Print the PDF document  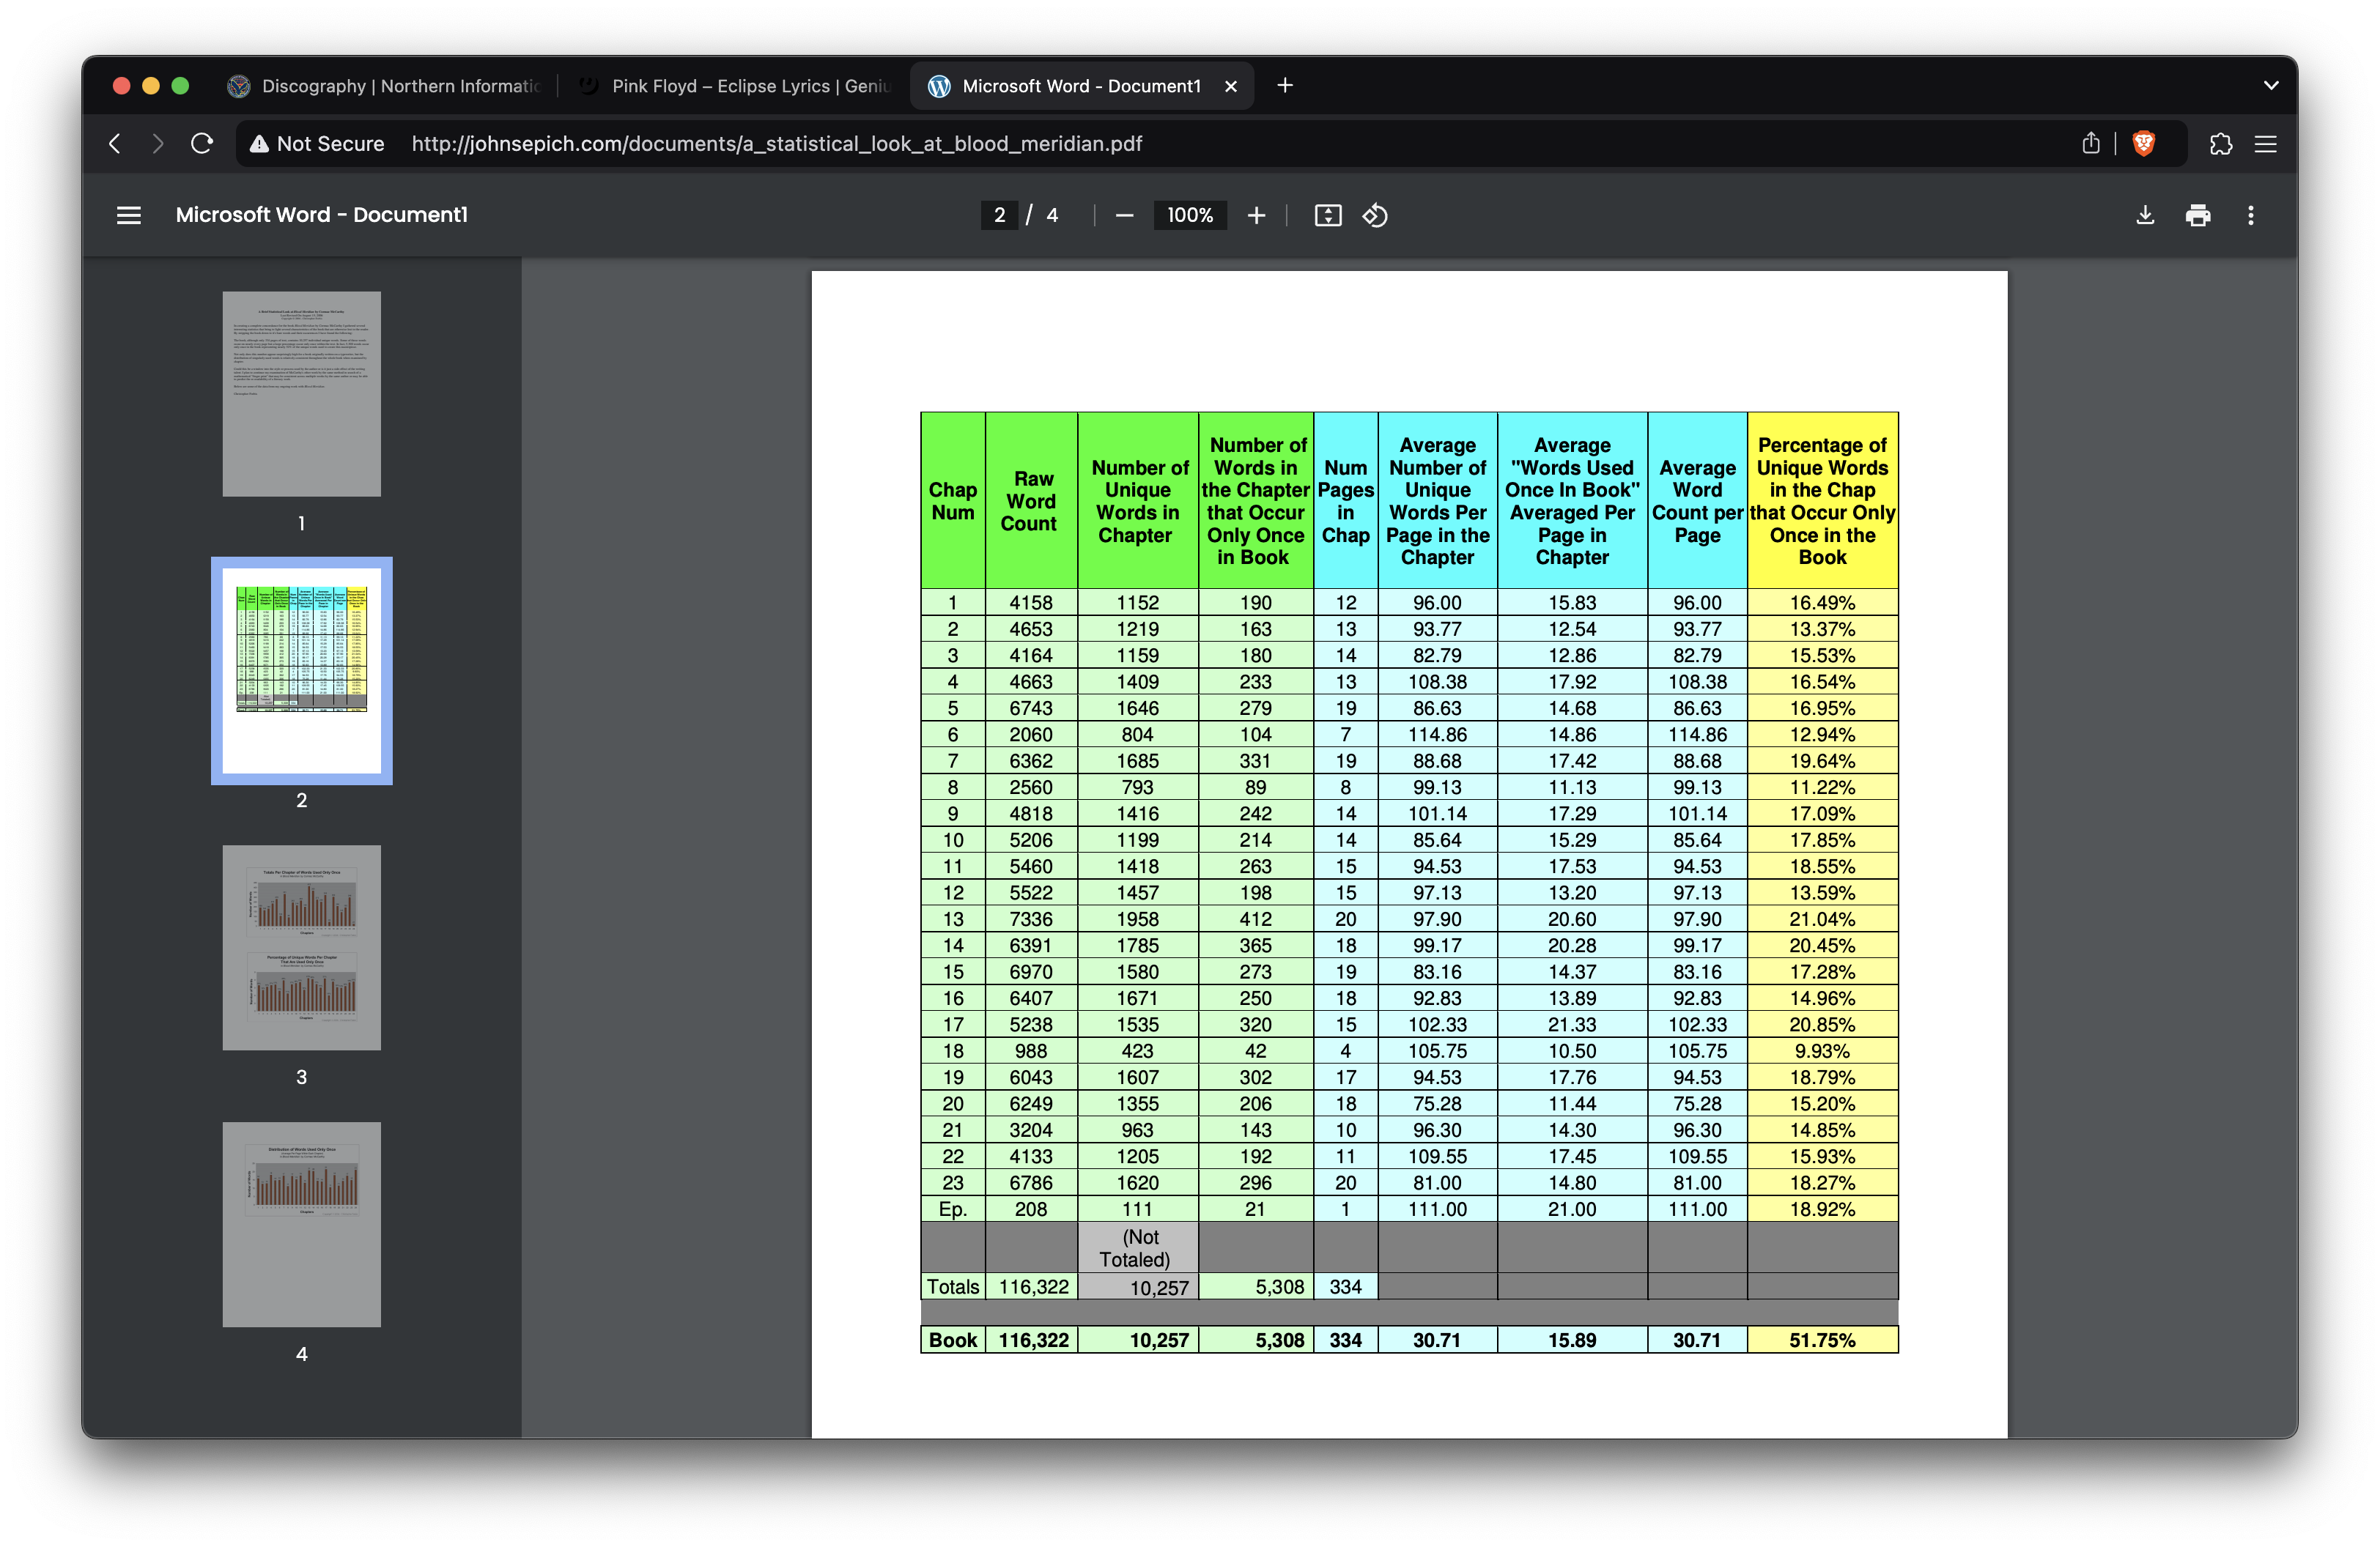coord(2198,215)
